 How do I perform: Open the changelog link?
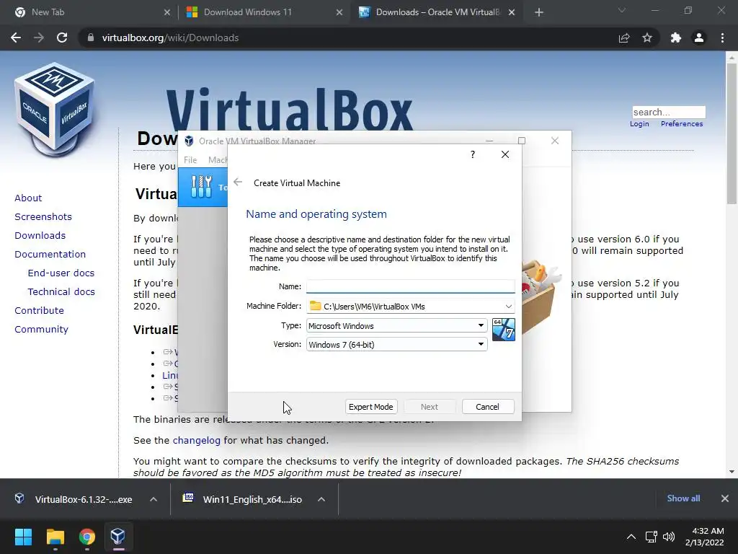196,440
